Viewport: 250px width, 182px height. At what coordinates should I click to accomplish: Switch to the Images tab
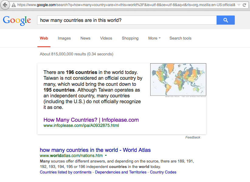click(64, 38)
